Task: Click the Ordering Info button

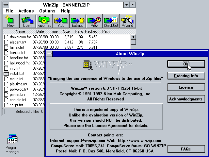Action: click(x=186, y=76)
